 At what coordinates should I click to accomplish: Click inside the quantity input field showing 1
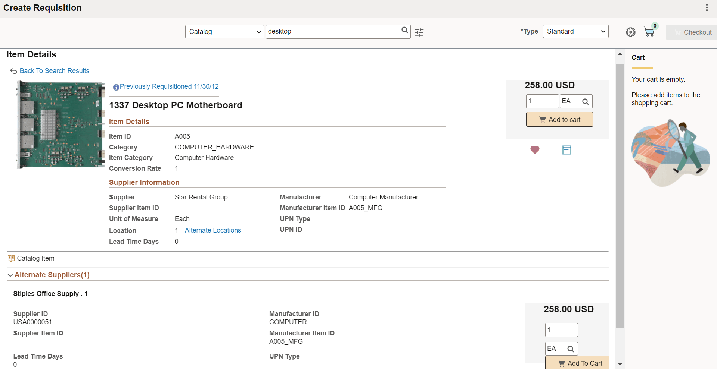point(542,101)
